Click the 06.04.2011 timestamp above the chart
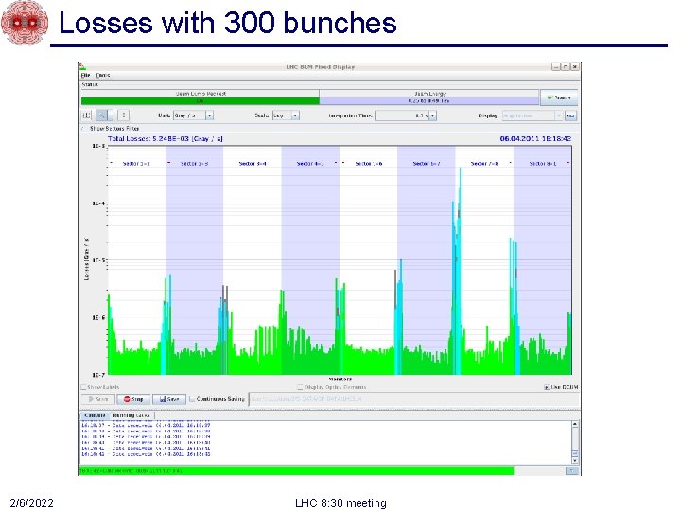 click(535, 138)
